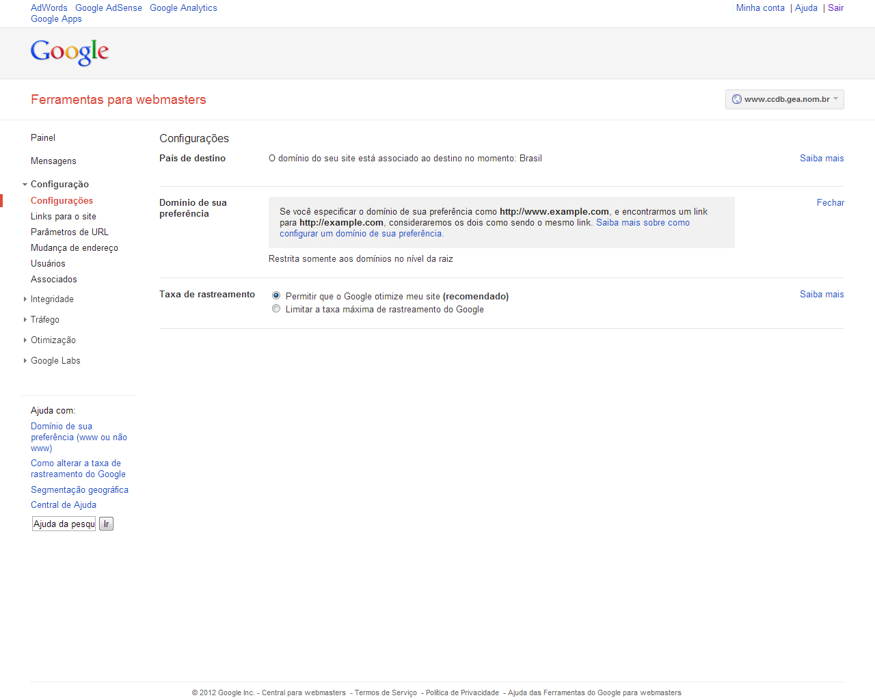This screenshot has height=700, width=875.
Task: Click the Sair link to sign out
Action: coord(835,8)
